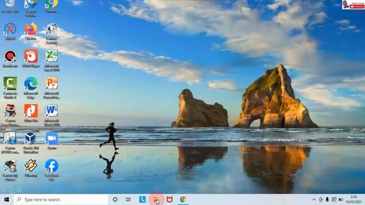Select the Microsoft Edge desktop shortcut
The image size is (365, 205).
[x=31, y=88]
